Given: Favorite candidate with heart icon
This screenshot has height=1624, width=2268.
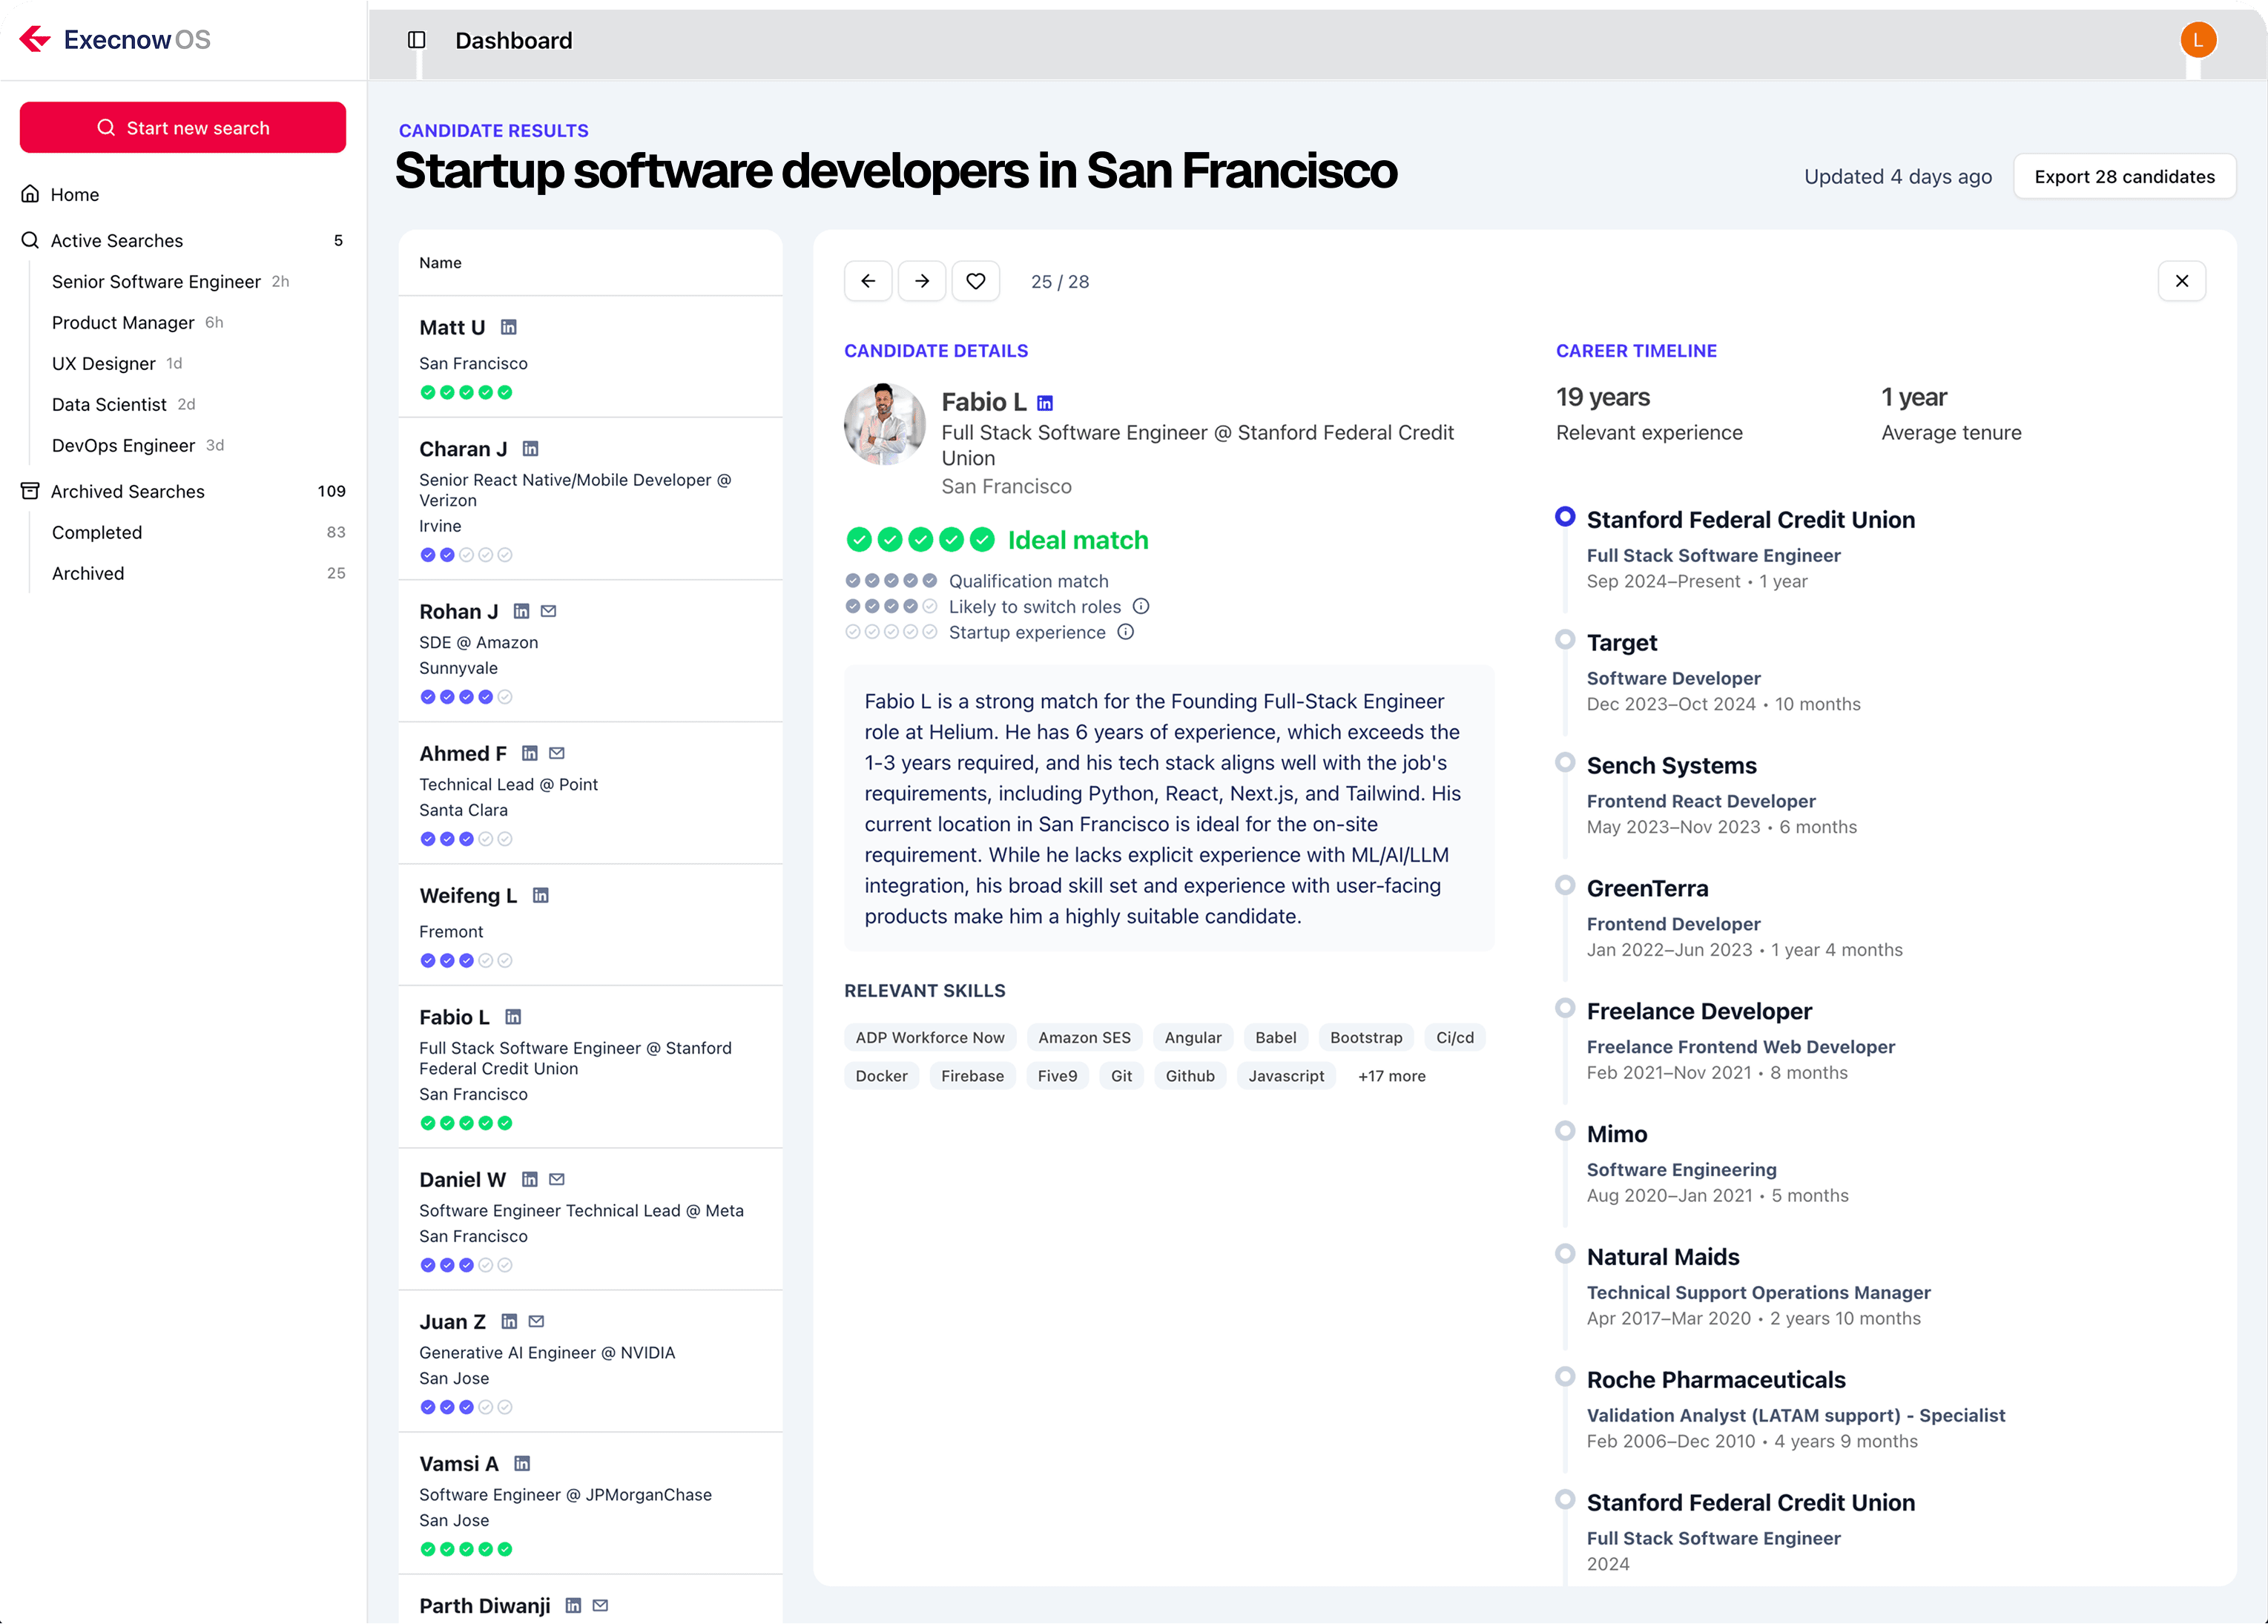Looking at the screenshot, I should (x=975, y=281).
